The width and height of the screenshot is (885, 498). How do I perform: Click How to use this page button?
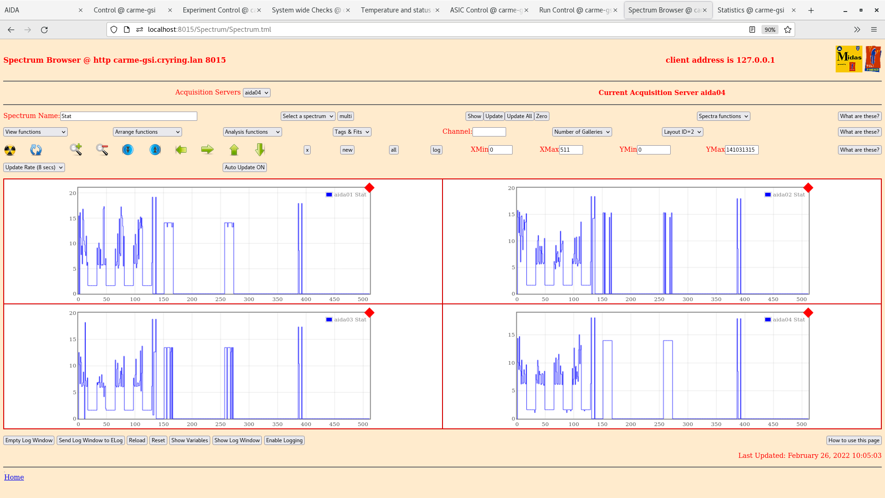854,440
